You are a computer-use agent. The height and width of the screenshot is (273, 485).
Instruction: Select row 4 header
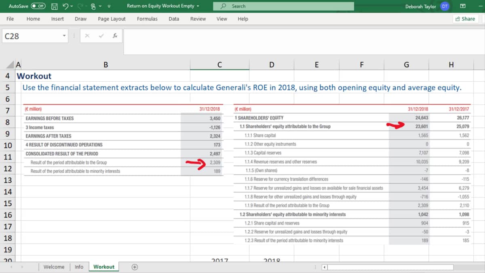[8, 76]
